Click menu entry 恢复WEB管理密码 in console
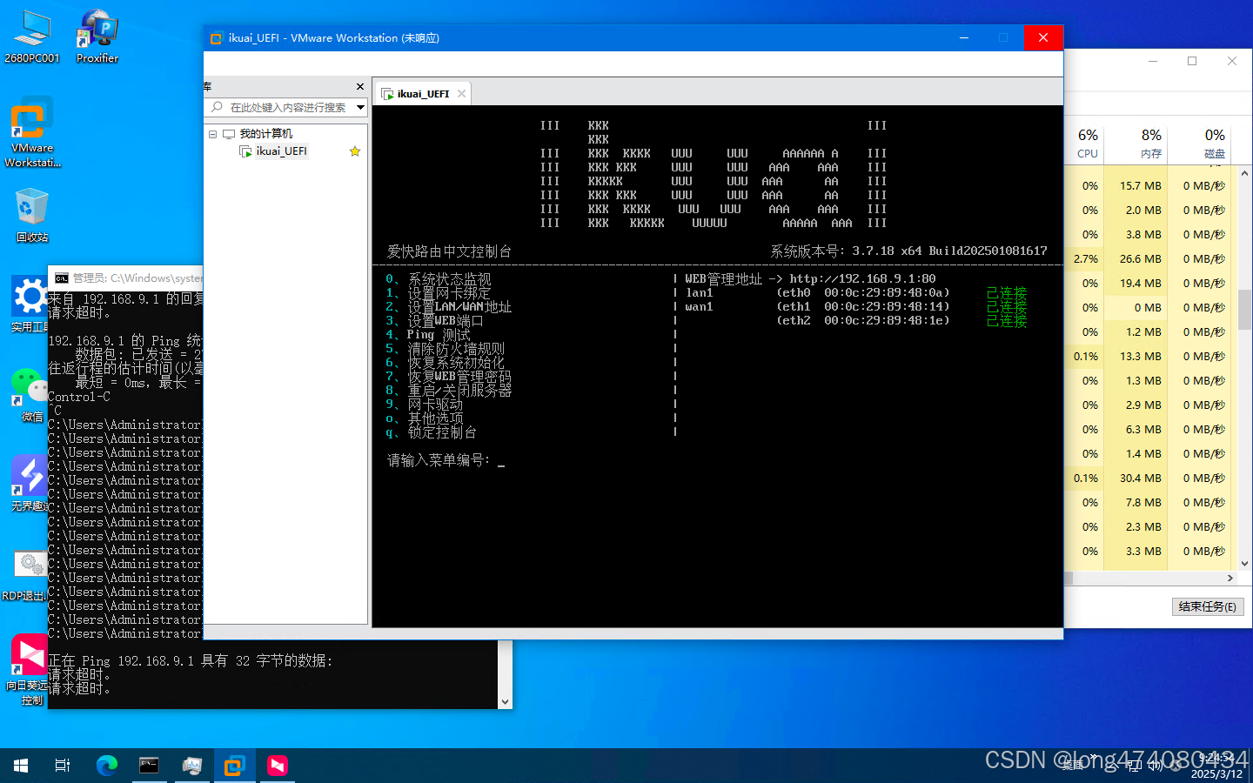The width and height of the screenshot is (1253, 783). coord(459,377)
